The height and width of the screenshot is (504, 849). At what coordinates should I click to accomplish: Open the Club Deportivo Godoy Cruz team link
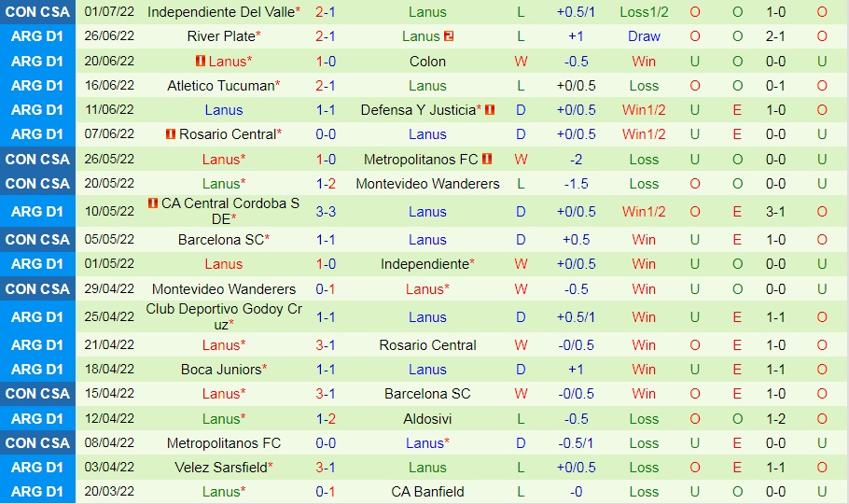[223, 316]
